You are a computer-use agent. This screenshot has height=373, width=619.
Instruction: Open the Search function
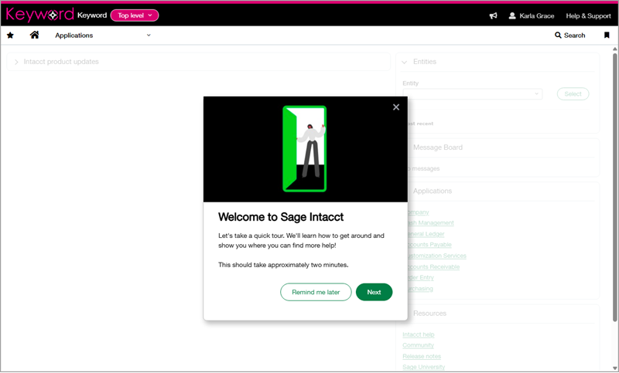tap(569, 35)
